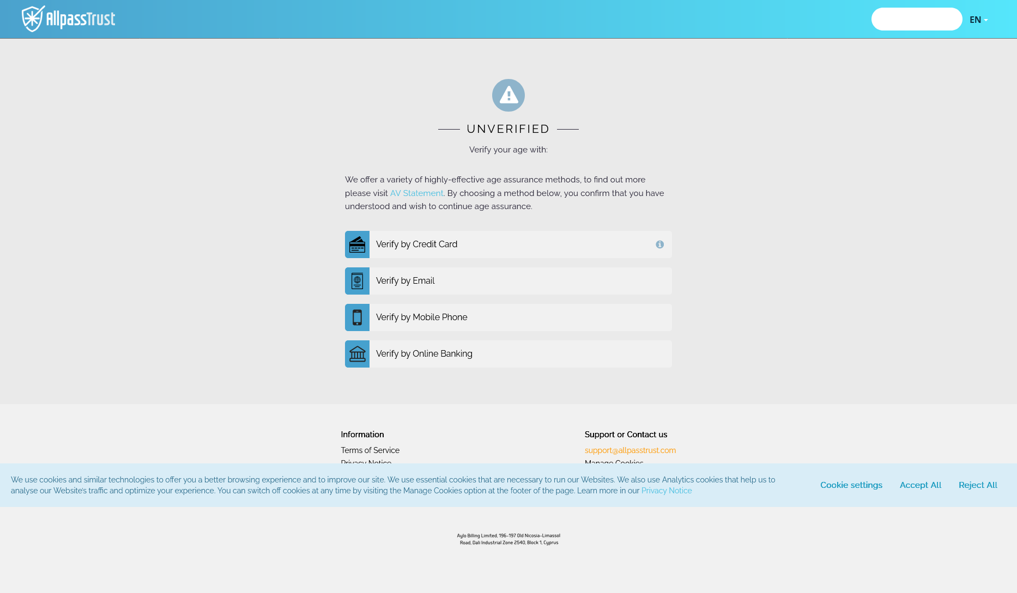Click the white pill button in header
This screenshot has height=593, width=1017.
(916, 19)
